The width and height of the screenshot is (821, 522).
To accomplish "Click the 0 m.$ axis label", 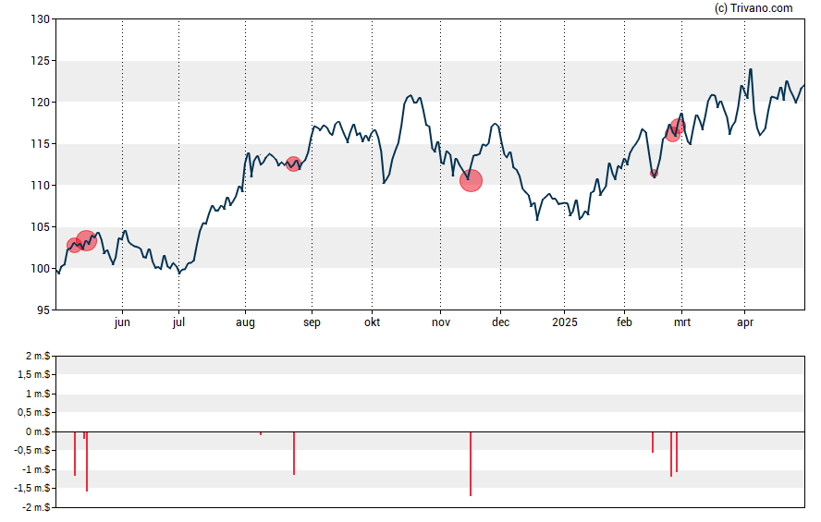I will click(x=38, y=431).
